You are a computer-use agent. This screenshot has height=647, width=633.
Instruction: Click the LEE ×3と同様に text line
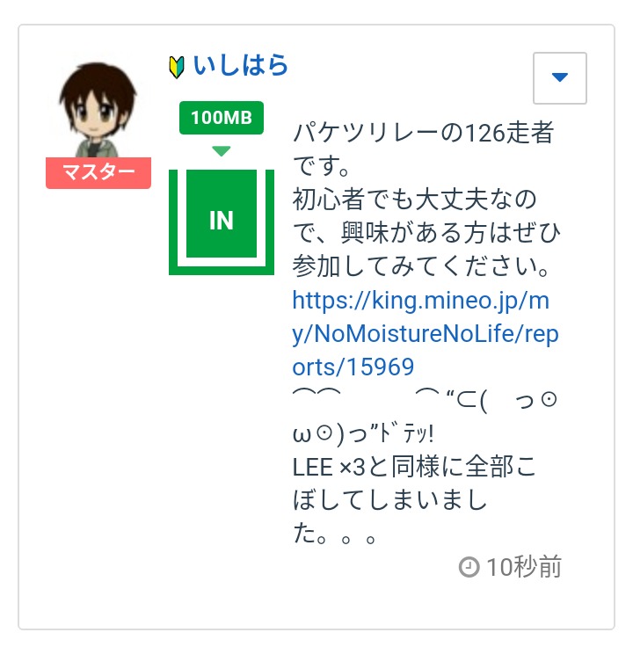pos(414,467)
